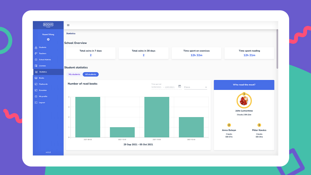Click John Lemontree's avatar
This screenshot has height=175, width=311.
click(244, 101)
